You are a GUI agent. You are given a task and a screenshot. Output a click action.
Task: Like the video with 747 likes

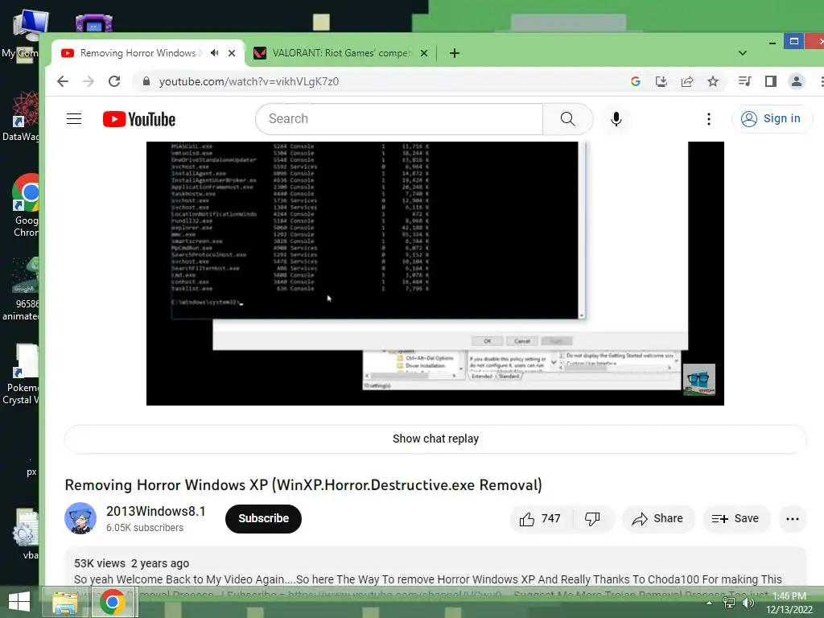[540, 519]
